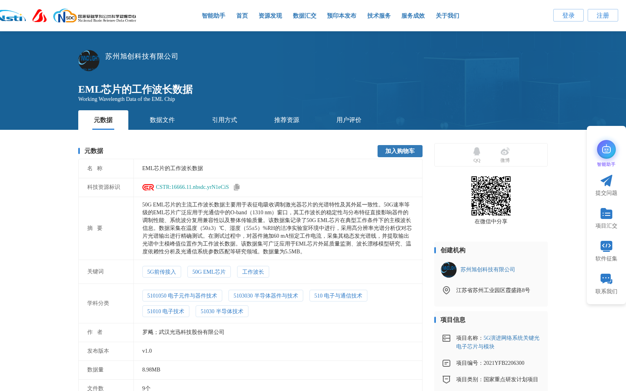Open 服务成效 menu item
This screenshot has width=626, height=391.
[x=413, y=16]
